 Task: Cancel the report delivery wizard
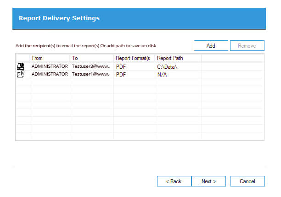pos(247,181)
